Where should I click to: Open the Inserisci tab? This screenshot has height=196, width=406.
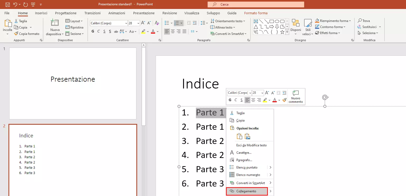click(41, 13)
